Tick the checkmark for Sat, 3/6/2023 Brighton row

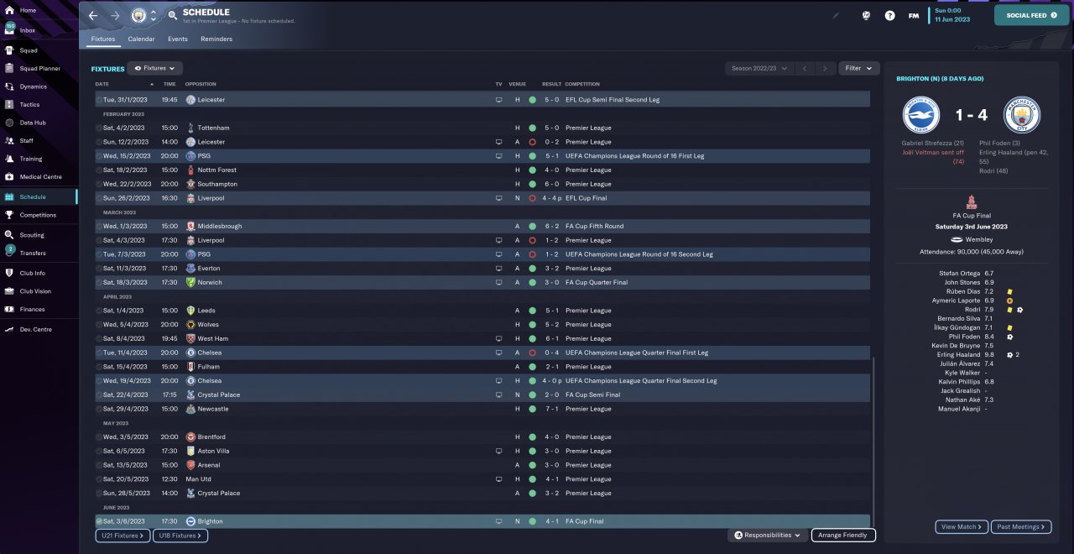[99, 521]
